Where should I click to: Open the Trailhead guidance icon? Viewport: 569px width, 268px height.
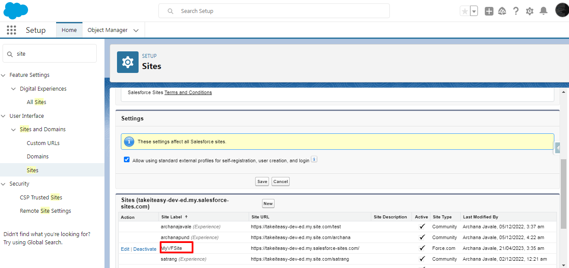[x=502, y=11]
